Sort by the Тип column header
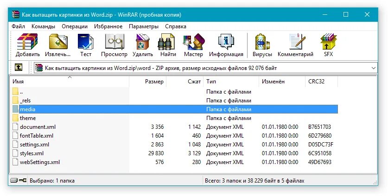388x196 pixels. click(x=231, y=82)
